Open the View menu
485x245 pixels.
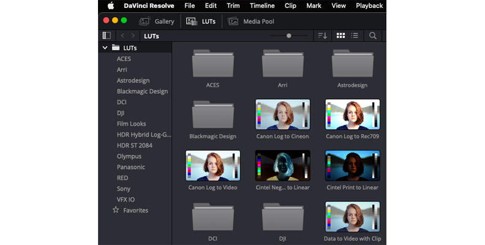[339, 6]
